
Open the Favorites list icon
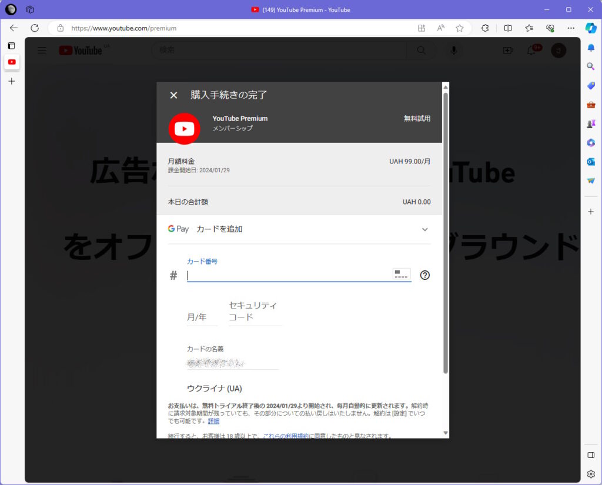pos(529,28)
